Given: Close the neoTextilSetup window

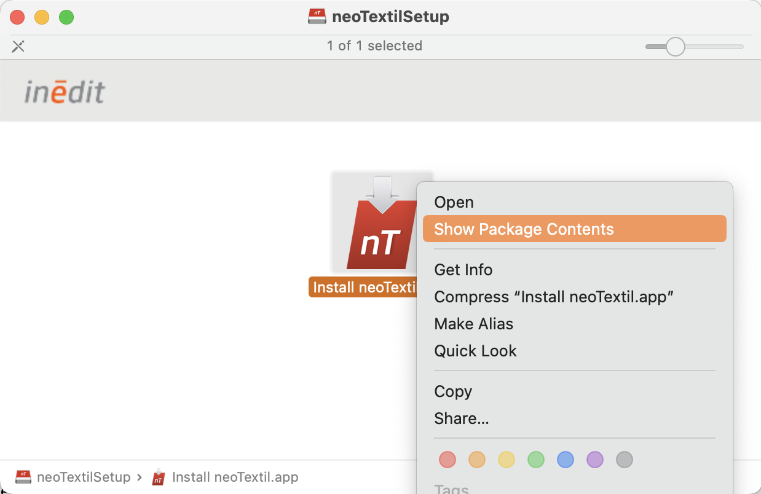Looking at the screenshot, I should coord(17,17).
